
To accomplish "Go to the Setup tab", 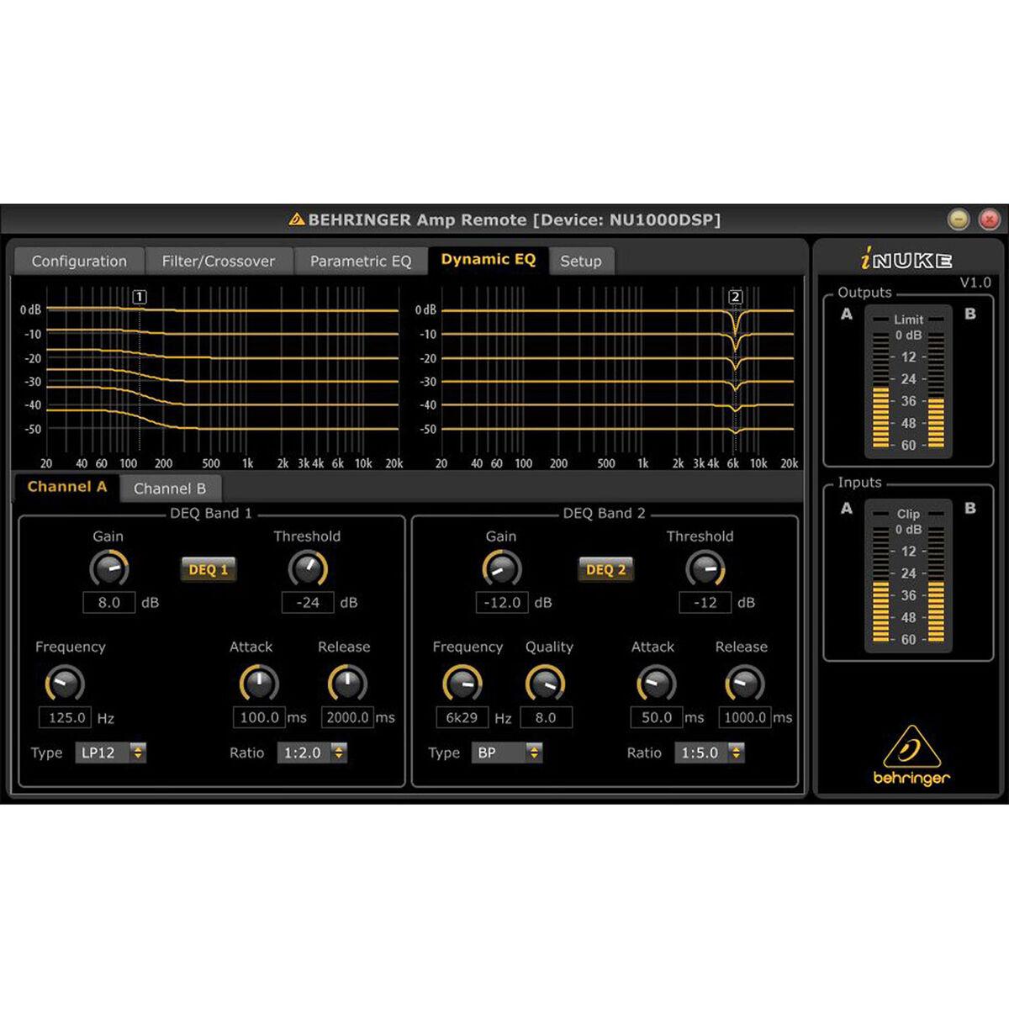I will (581, 261).
